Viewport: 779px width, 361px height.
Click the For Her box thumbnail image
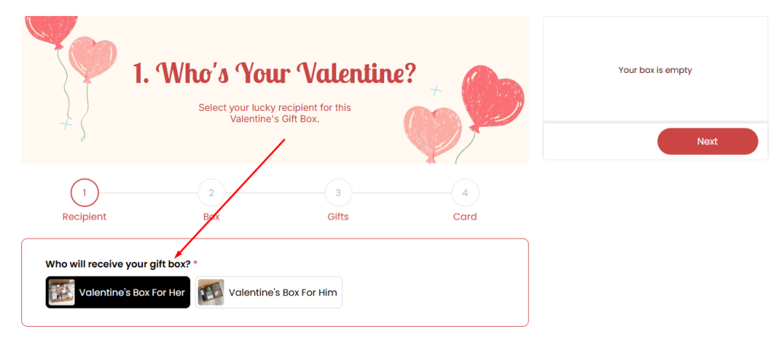62,293
